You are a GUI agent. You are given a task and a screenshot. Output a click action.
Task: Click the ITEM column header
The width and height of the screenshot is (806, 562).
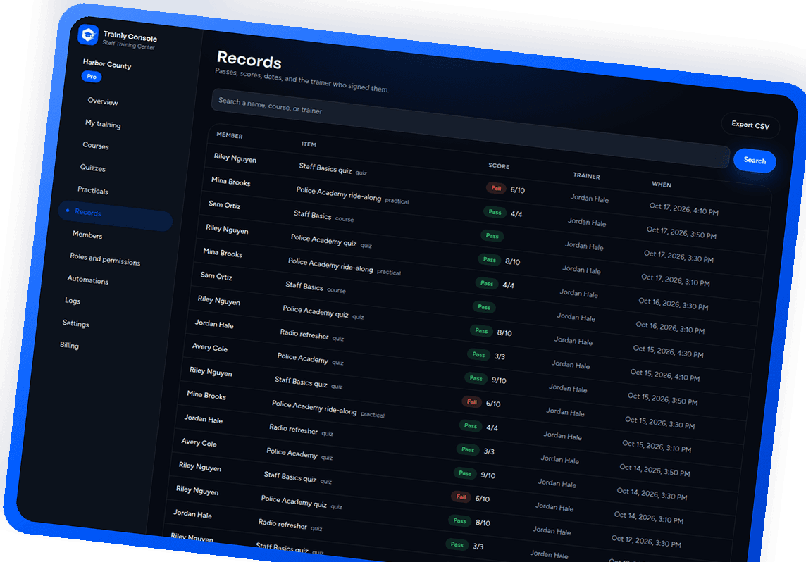pyautogui.click(x=309, y=144)
